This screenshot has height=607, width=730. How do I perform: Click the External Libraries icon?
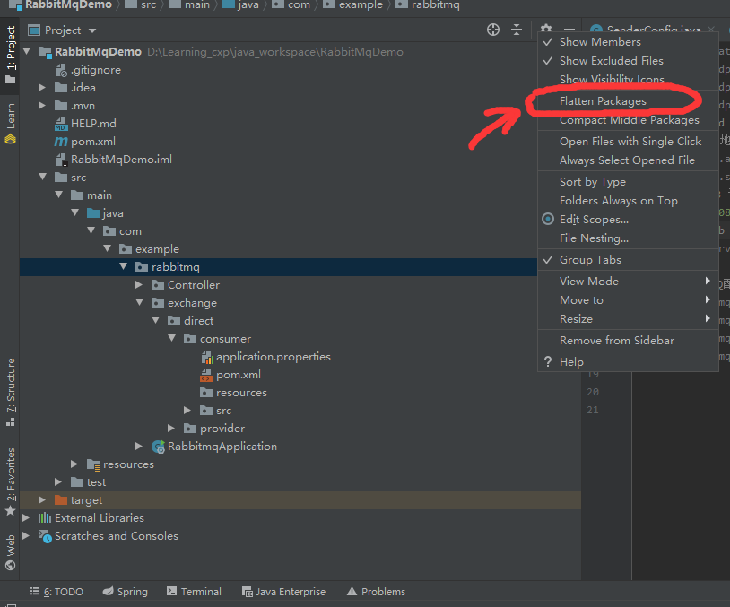(x=45, y=517)
